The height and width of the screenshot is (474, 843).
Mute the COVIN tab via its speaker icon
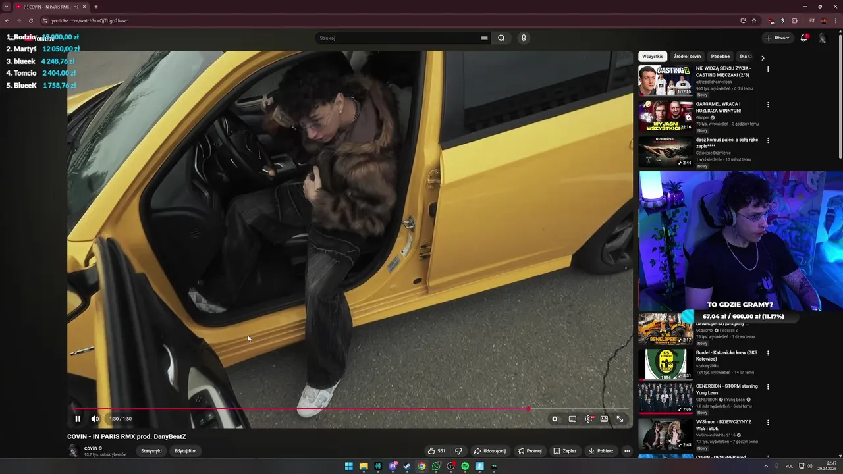76,7
